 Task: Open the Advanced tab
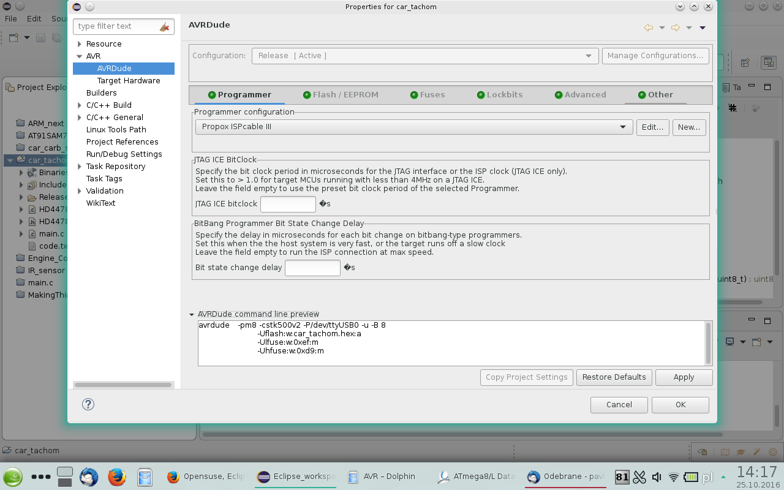pos(581,95)
